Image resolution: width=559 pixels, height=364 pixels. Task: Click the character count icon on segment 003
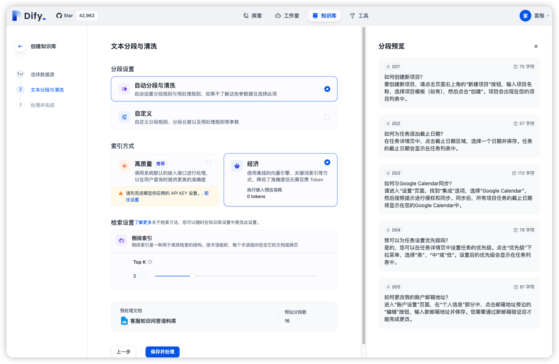point(514,173)
